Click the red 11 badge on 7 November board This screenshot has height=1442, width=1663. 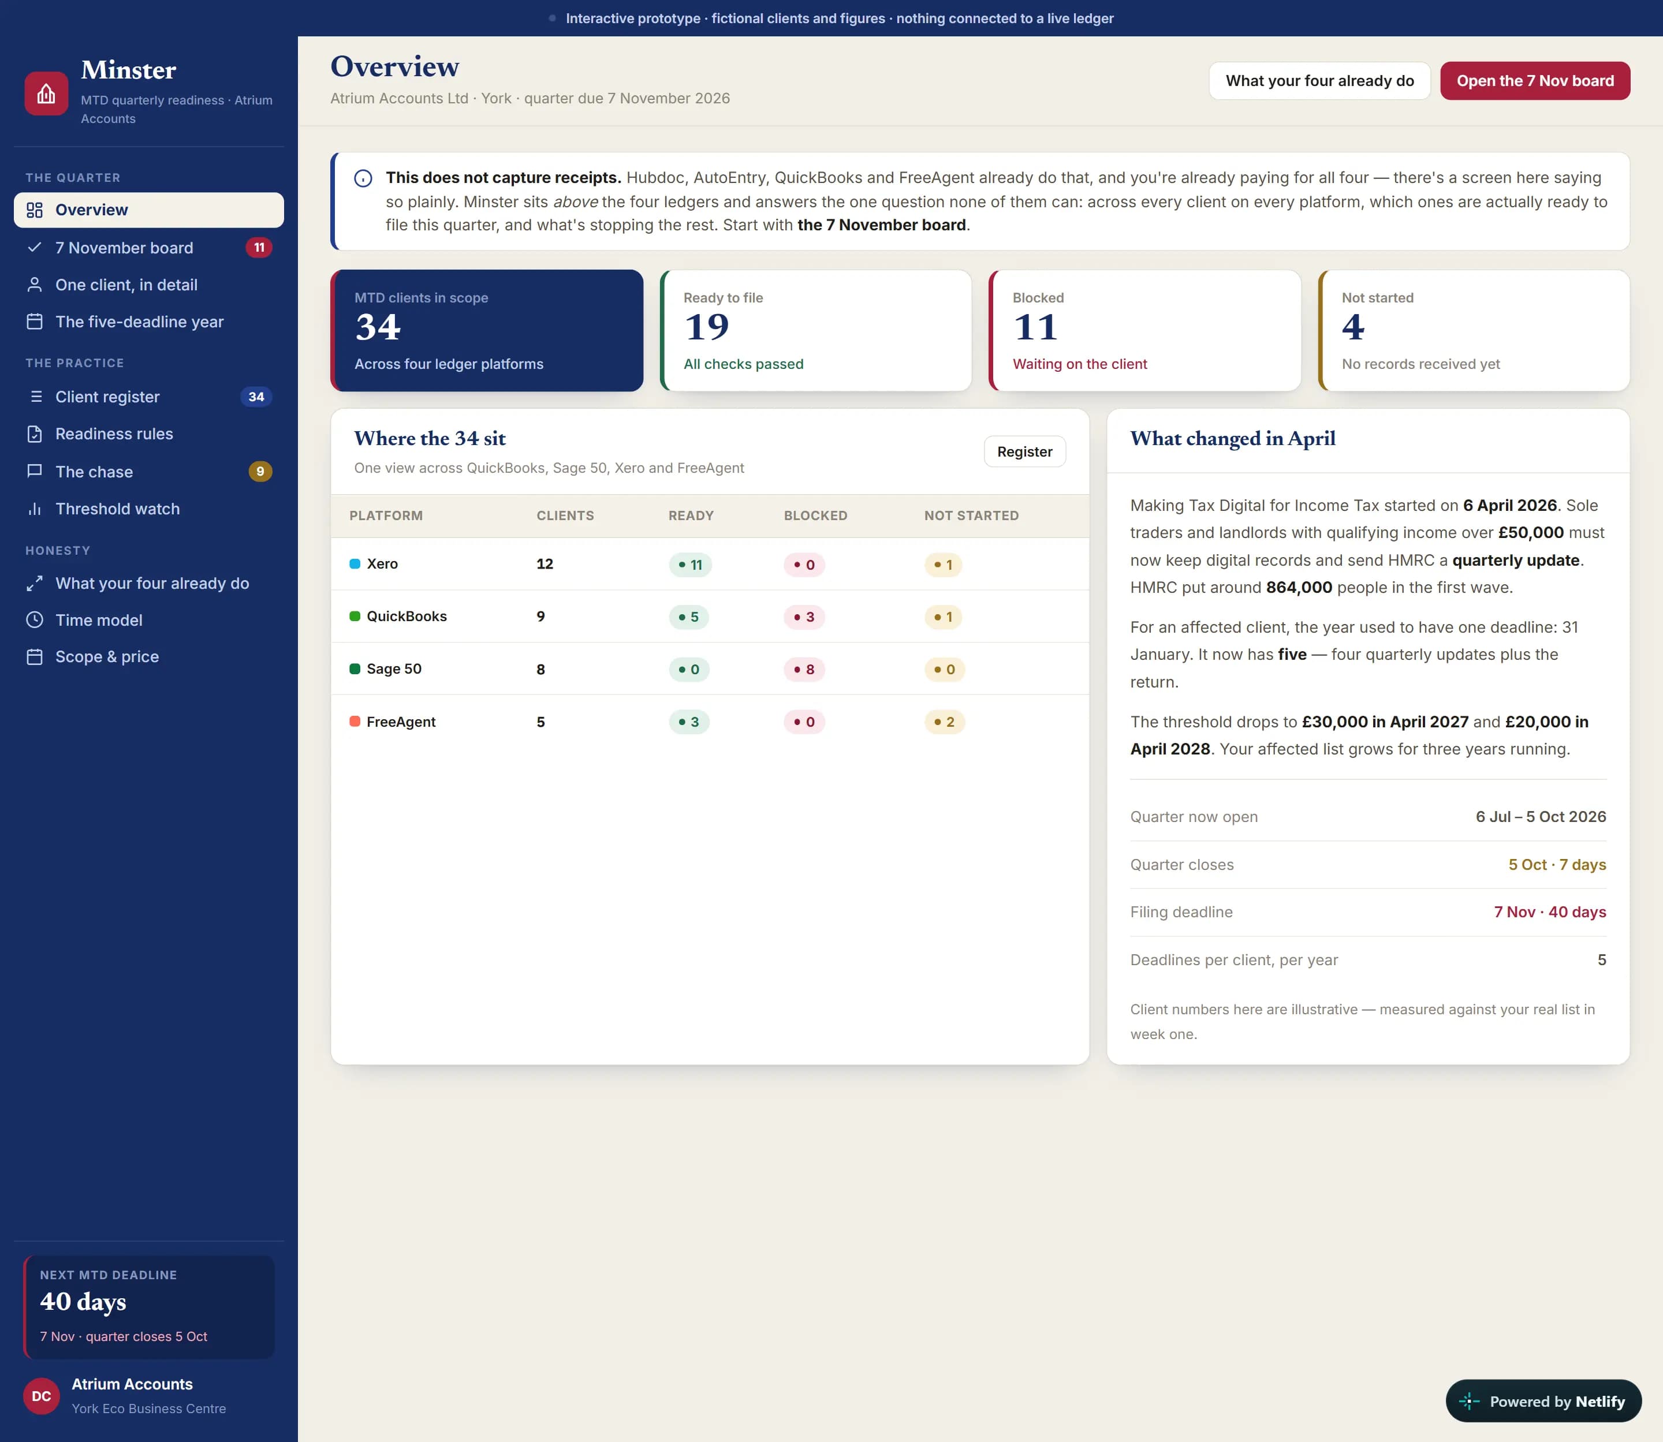(258, 248)
